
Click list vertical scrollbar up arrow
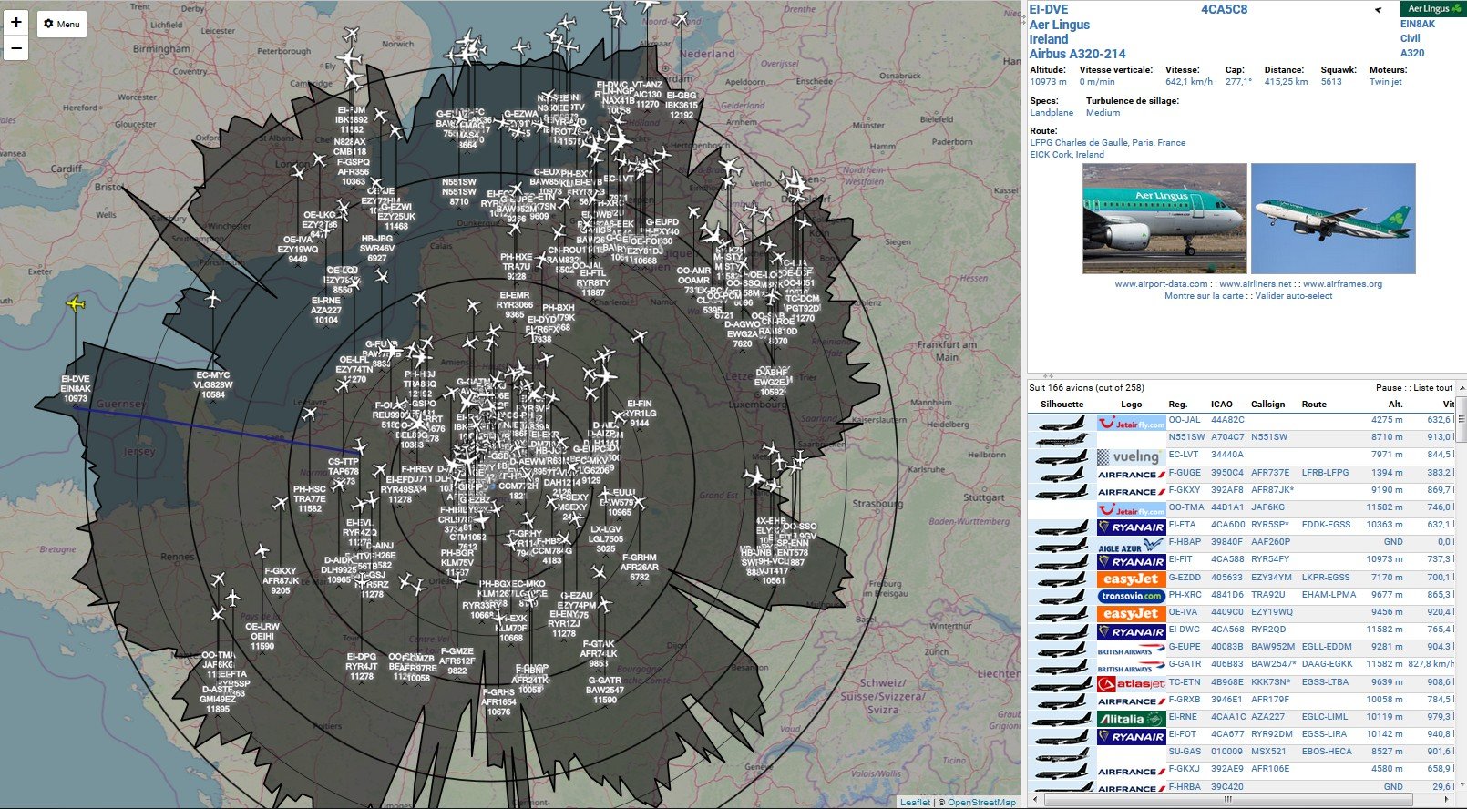coord(1461,387)
